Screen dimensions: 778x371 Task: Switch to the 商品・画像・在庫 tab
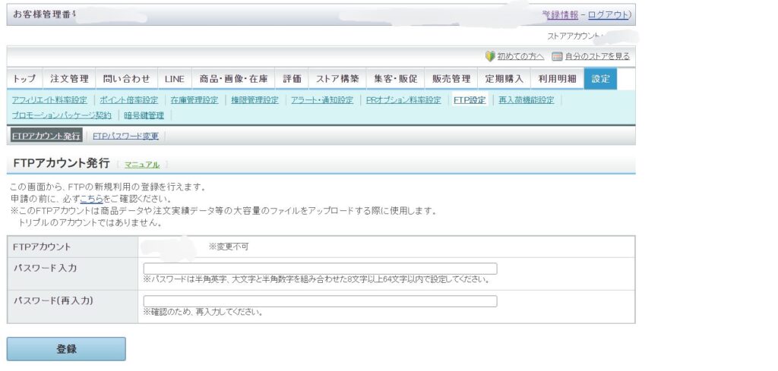233,79
